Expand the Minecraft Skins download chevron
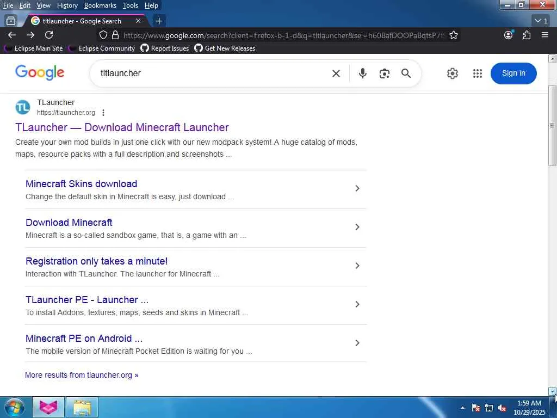Viewport: 557px width, 418px height. (x=357, y=188)
